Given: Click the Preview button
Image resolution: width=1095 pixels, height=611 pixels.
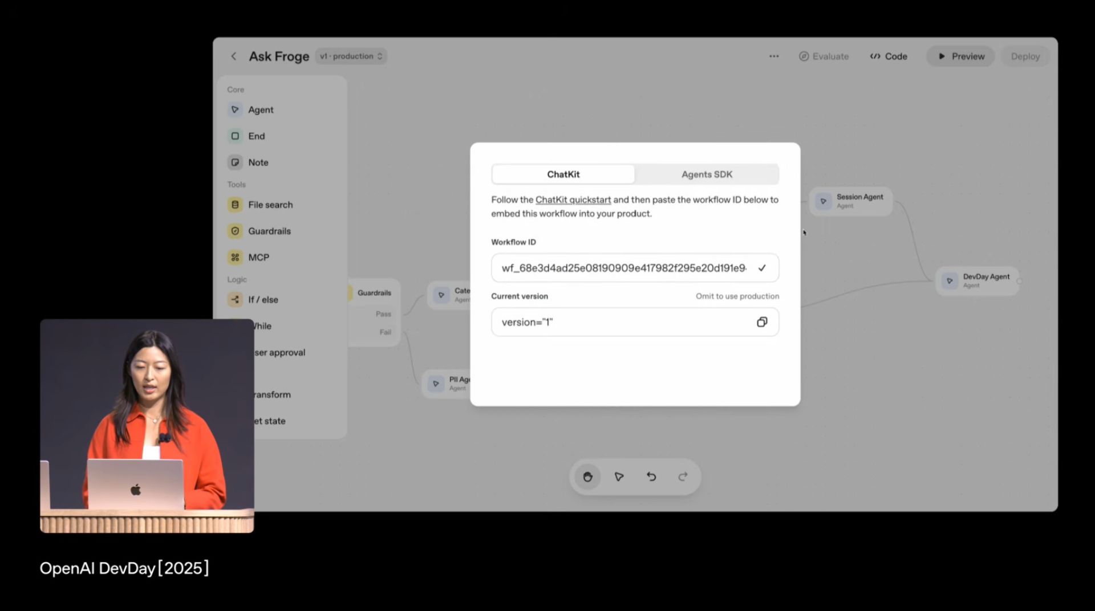Looking at the screenshot, I should point(960,56).
